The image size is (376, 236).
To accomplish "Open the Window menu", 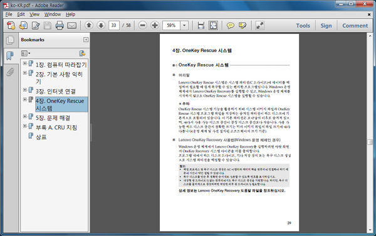I will coord(53,14).
